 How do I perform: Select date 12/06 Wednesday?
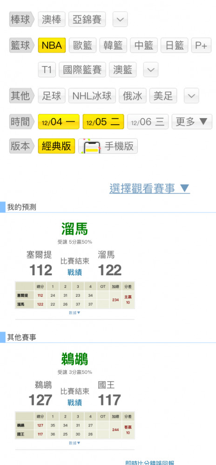[x=148, y=121]
